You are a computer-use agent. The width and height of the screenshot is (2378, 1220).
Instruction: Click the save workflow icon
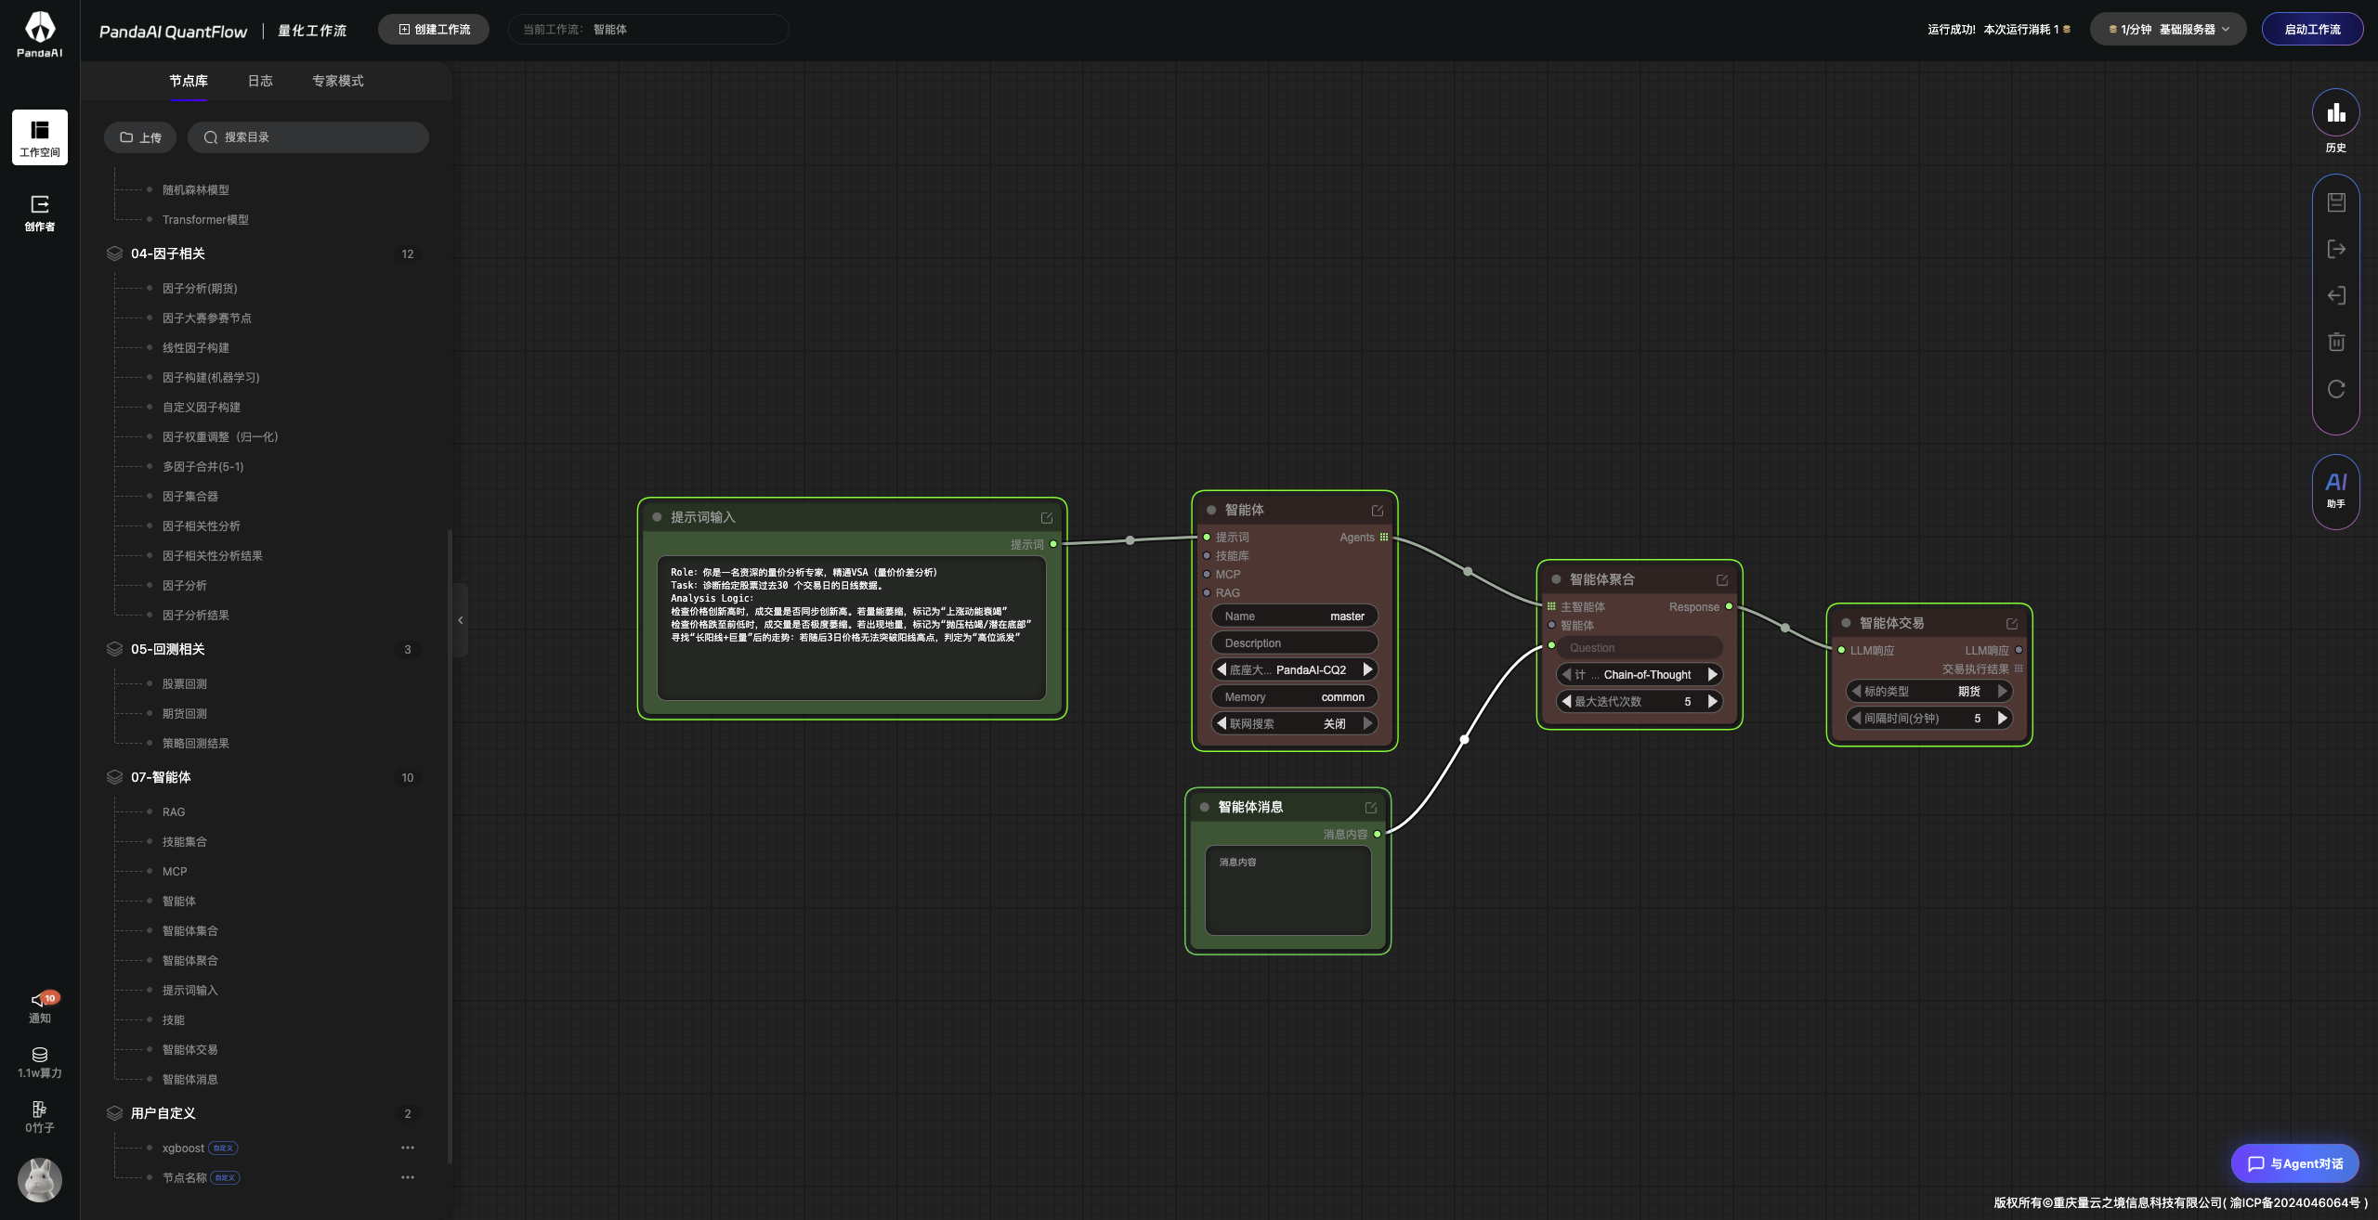[2336, 202]
